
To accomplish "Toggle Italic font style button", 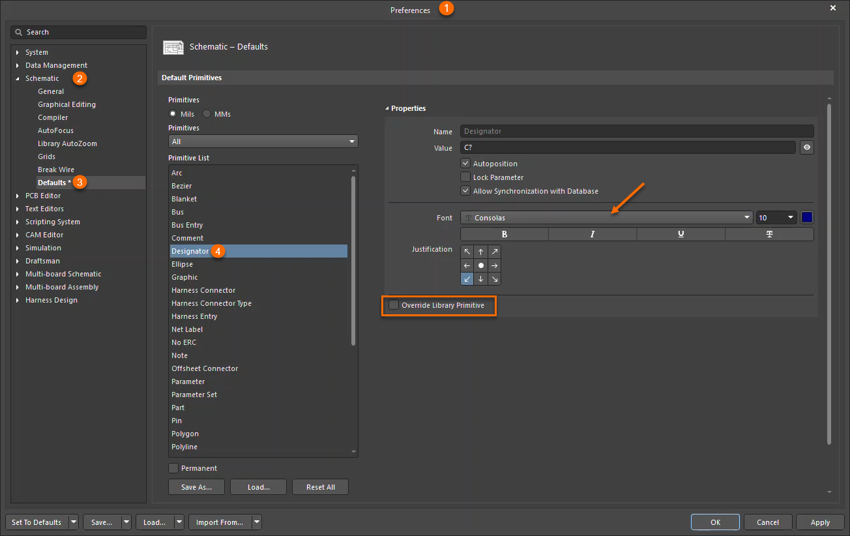I will (x=592, y=234).
